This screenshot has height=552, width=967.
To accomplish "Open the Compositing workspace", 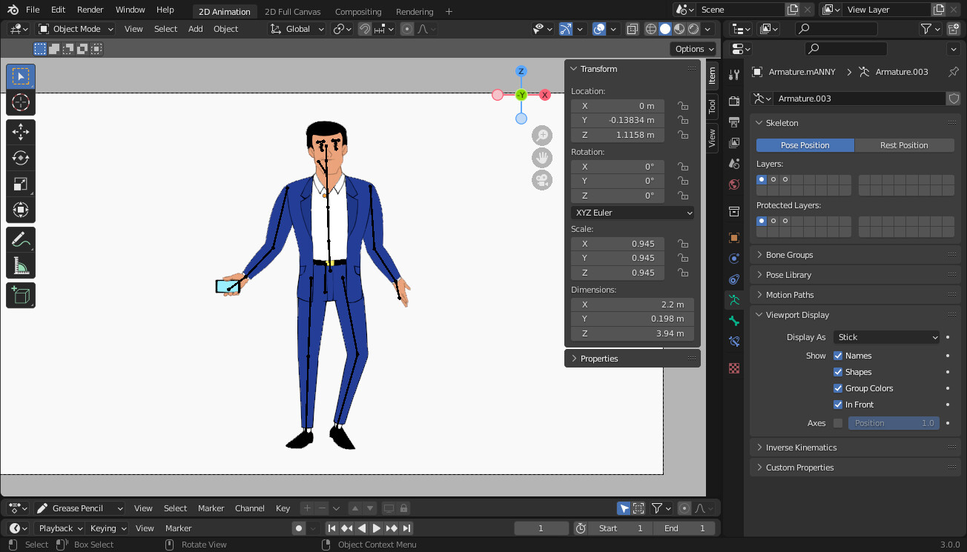I will tap(358, 11).
